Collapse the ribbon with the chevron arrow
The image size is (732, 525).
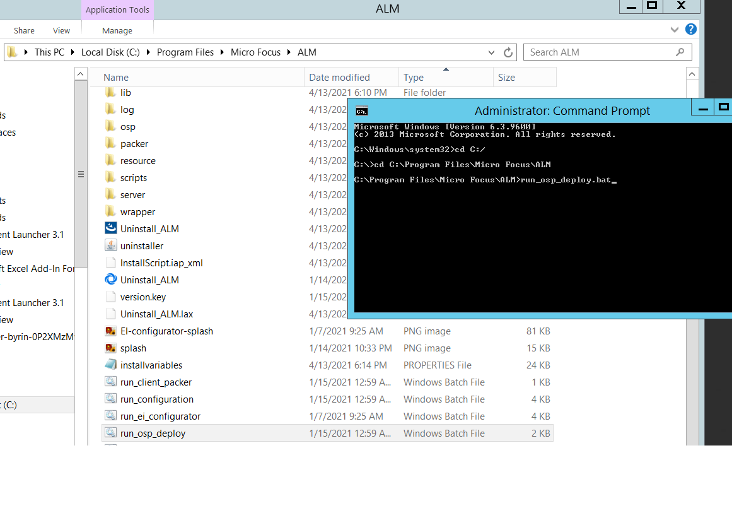(674, 29)
